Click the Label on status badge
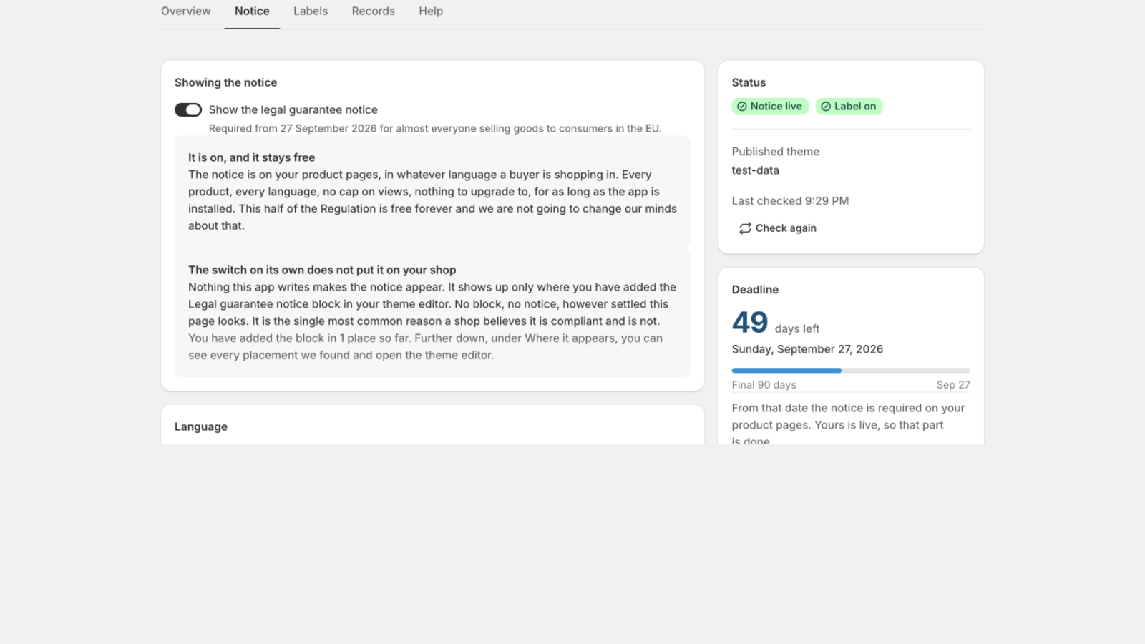 point(849,107)
